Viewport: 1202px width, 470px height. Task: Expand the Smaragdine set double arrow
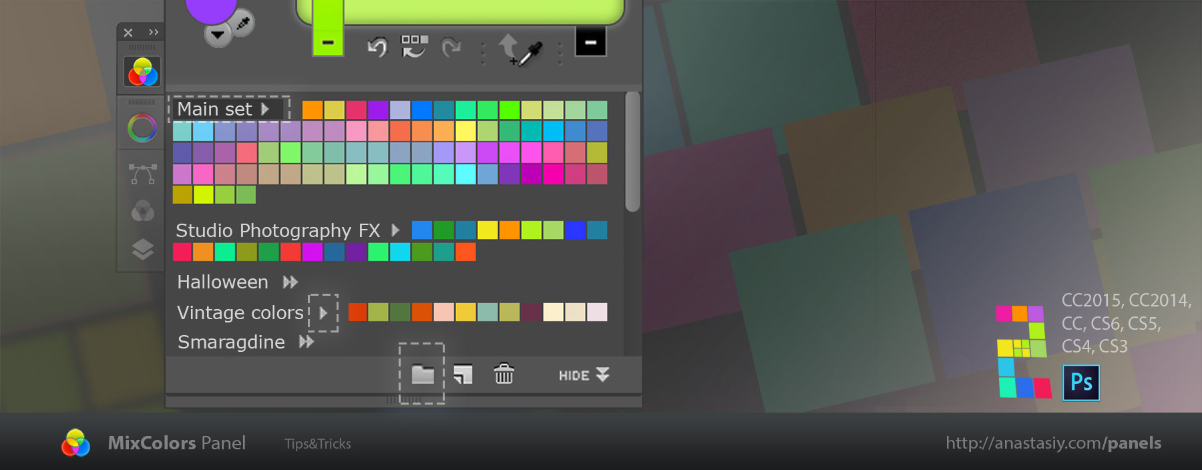(x=307, y=342)
